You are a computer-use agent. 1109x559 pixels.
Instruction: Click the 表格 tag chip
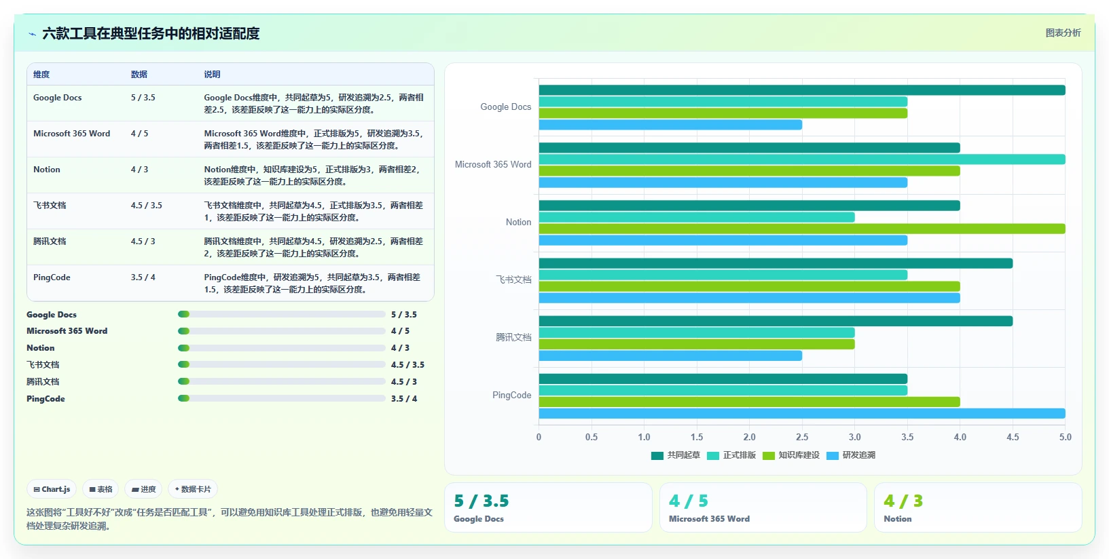(101, 489)
